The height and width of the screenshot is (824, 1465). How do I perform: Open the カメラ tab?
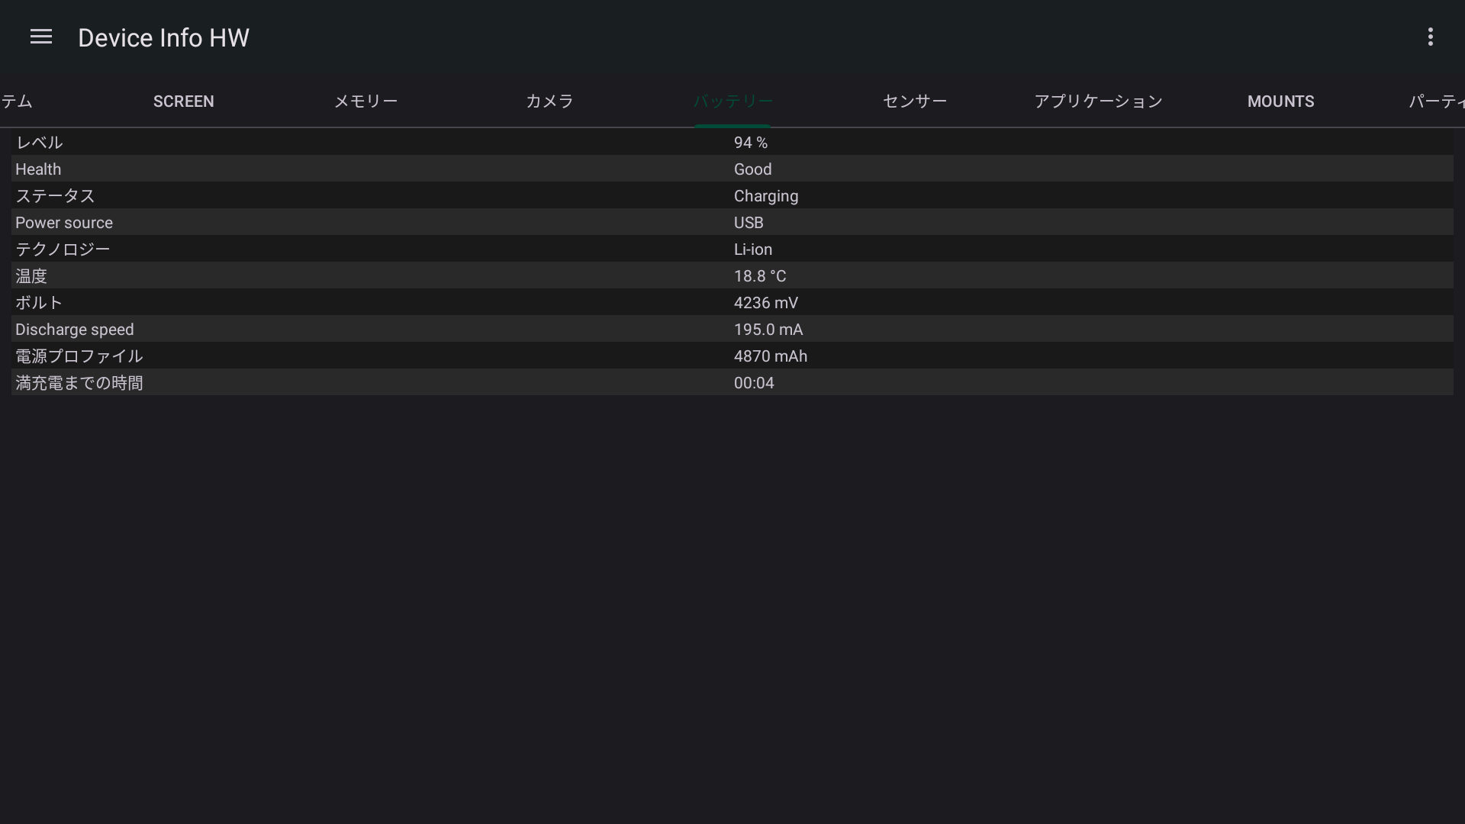549,101
